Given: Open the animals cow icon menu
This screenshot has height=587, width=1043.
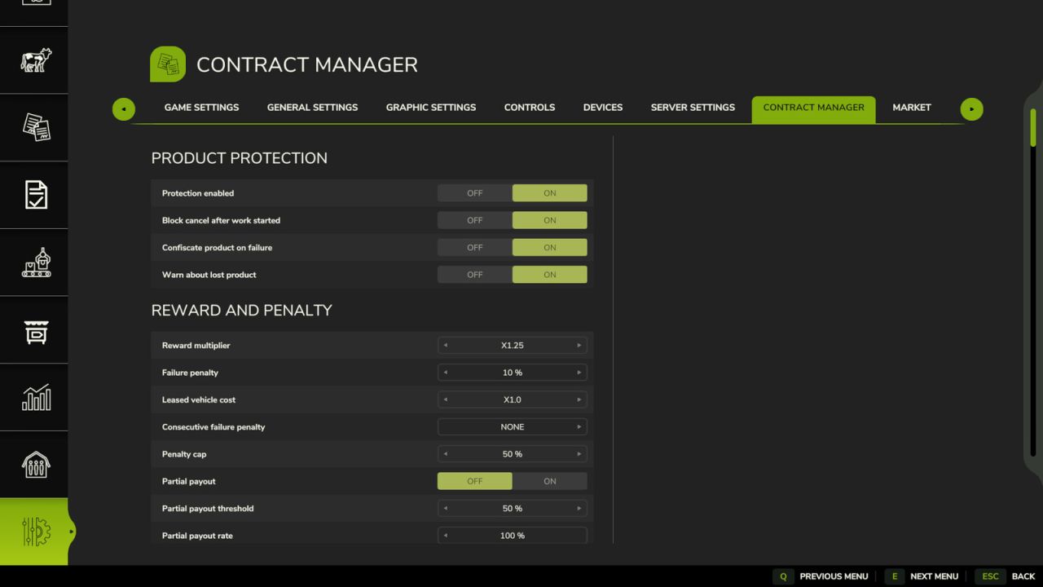Looking at the screenshot, I should [35, 60].
